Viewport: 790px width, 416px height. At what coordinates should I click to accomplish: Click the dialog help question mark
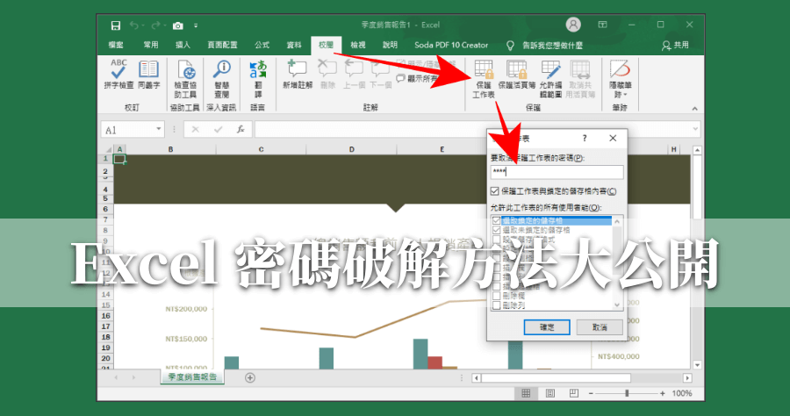(585, 138)
